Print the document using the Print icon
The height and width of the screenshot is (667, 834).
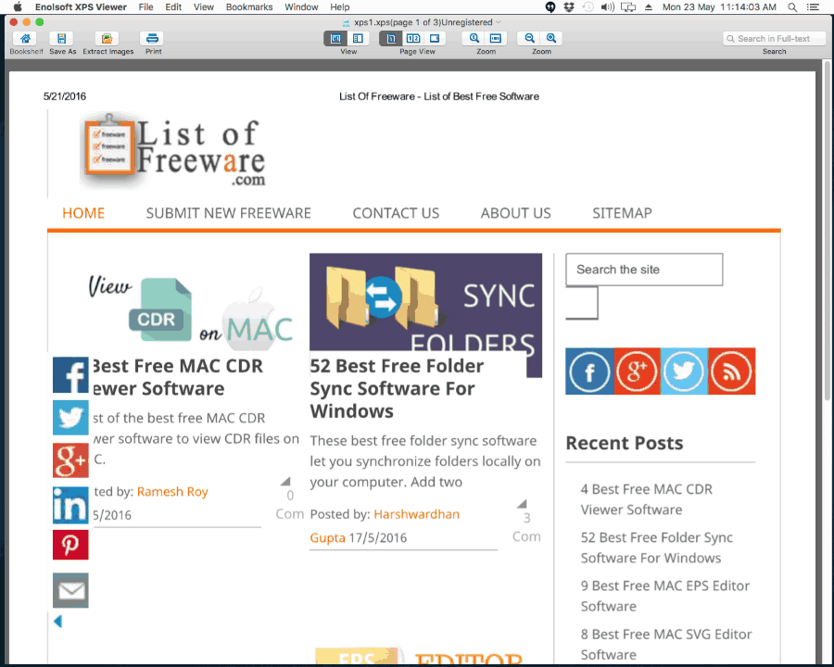153,38
